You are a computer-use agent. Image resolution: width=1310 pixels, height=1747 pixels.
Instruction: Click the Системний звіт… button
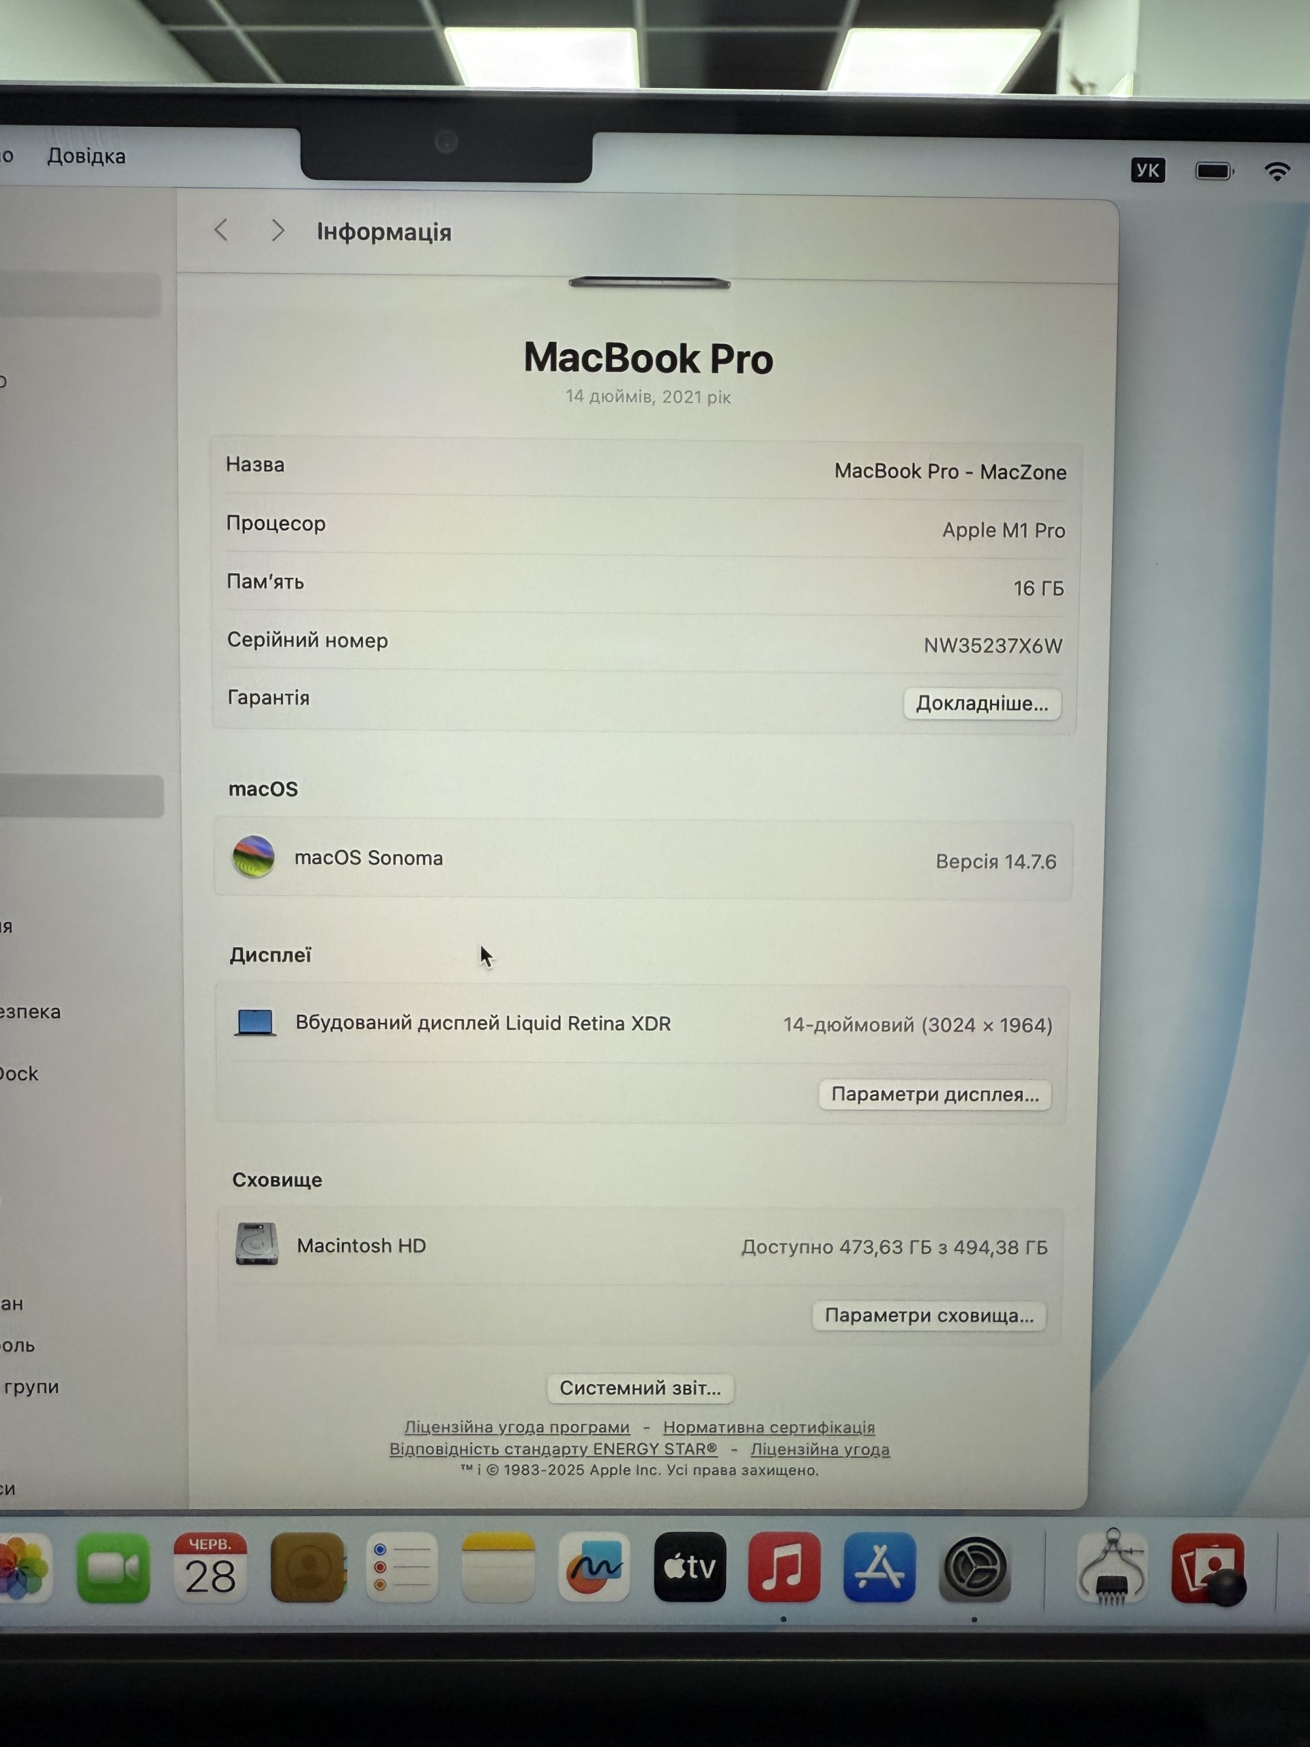641,1389
